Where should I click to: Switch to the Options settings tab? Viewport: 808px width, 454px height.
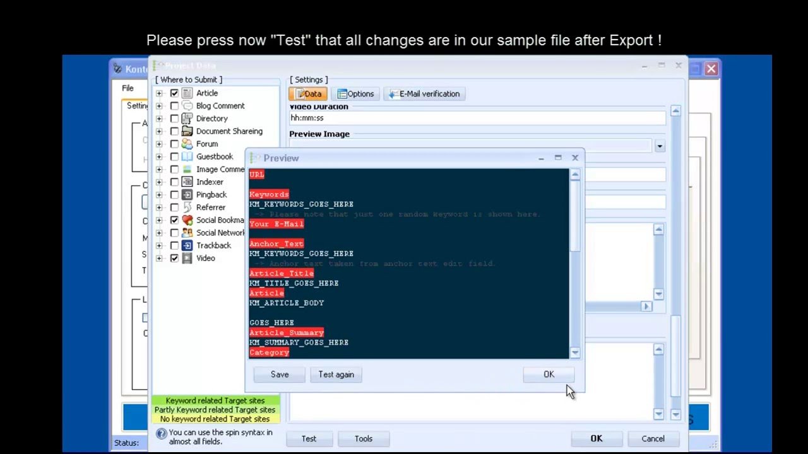point(355,94)
